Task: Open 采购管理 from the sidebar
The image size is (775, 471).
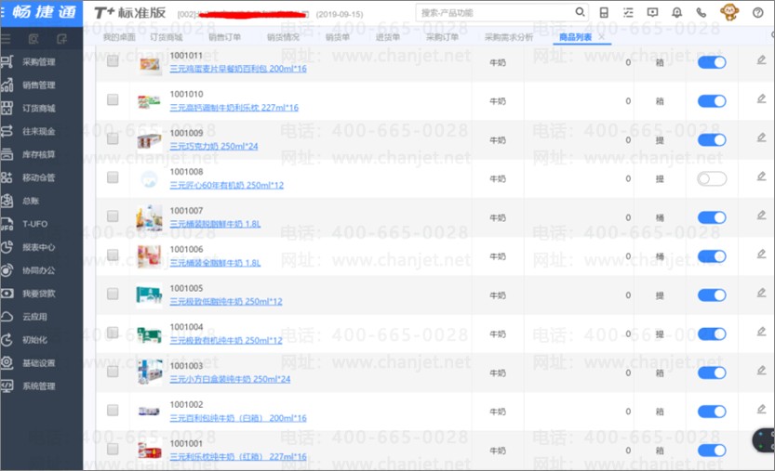Action: (38, 62)
